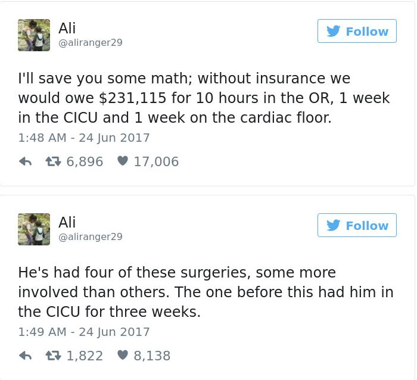Visit @aliranger29 handle in second tweet
The width and height of the screenshot is (417, 380).
coord(90,237)
